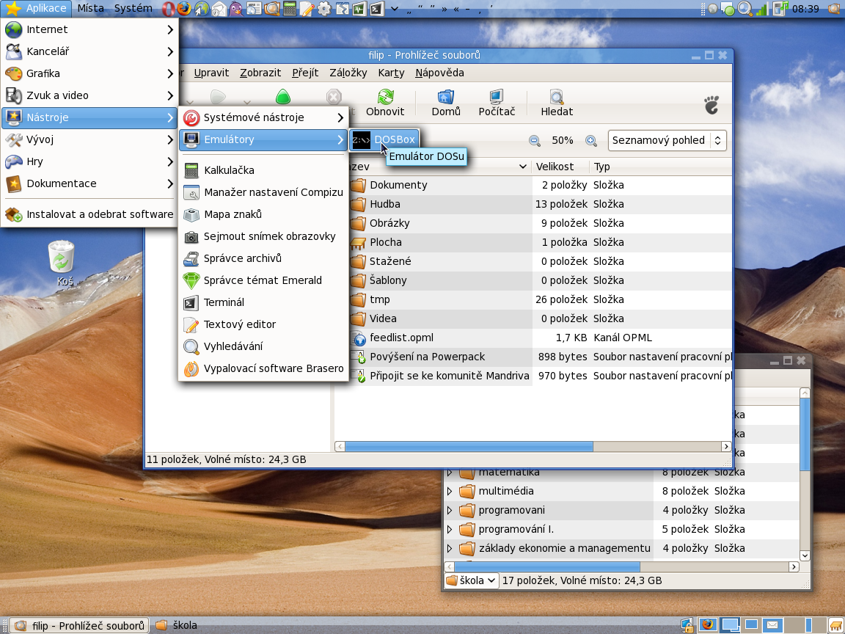Screen dimensions: 845x634
Task: Go to Domů home folder in toolbar
Action: click(x=446, y=103)
